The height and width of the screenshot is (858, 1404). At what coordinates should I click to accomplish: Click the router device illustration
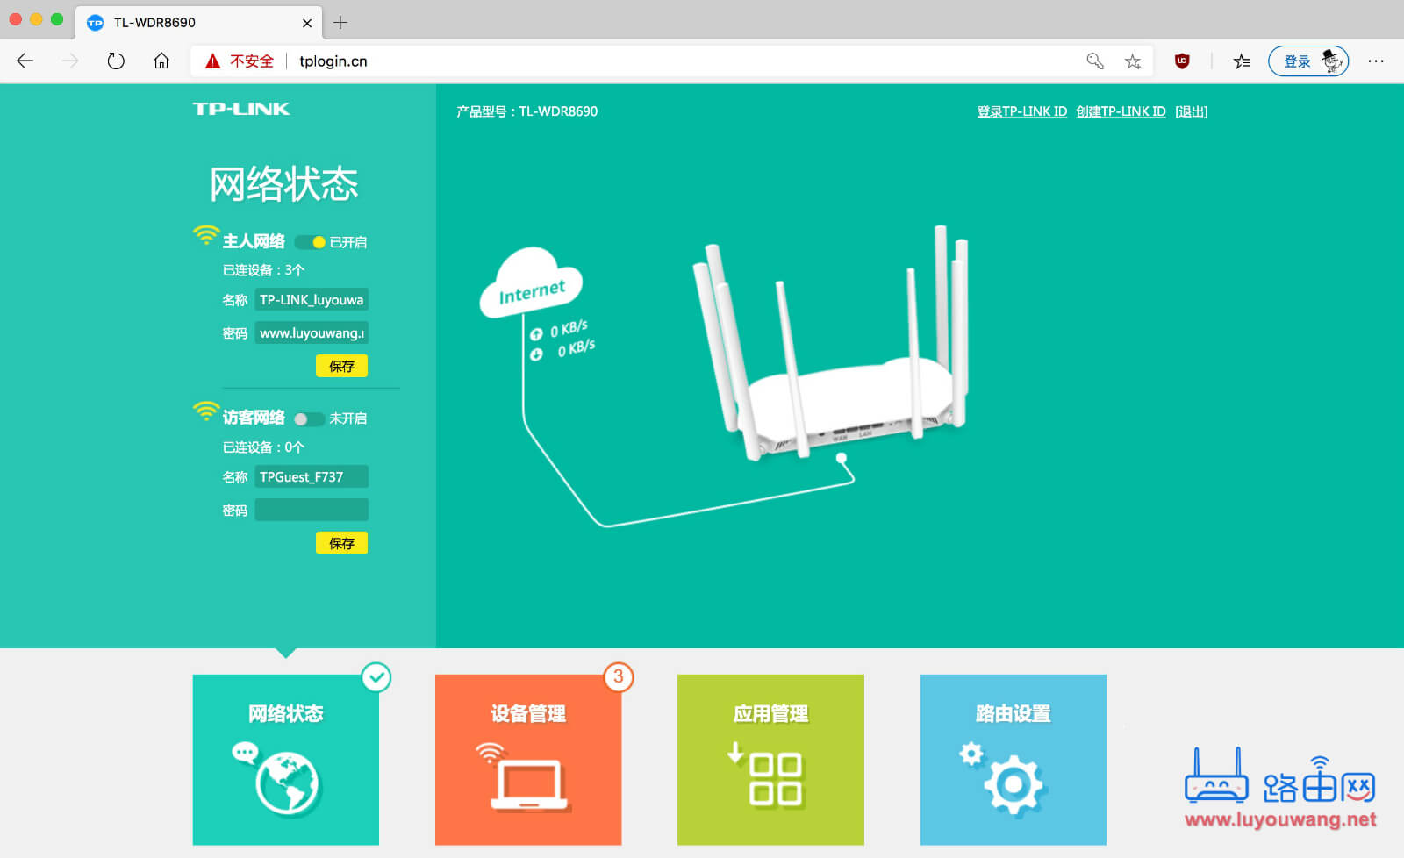831,345
